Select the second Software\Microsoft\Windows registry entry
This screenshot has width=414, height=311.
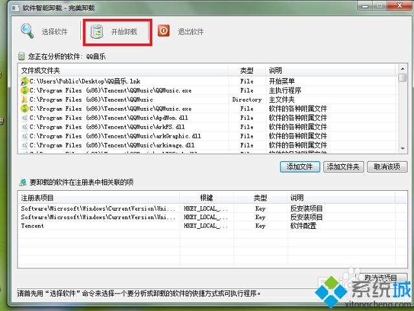tap(98, 217)
